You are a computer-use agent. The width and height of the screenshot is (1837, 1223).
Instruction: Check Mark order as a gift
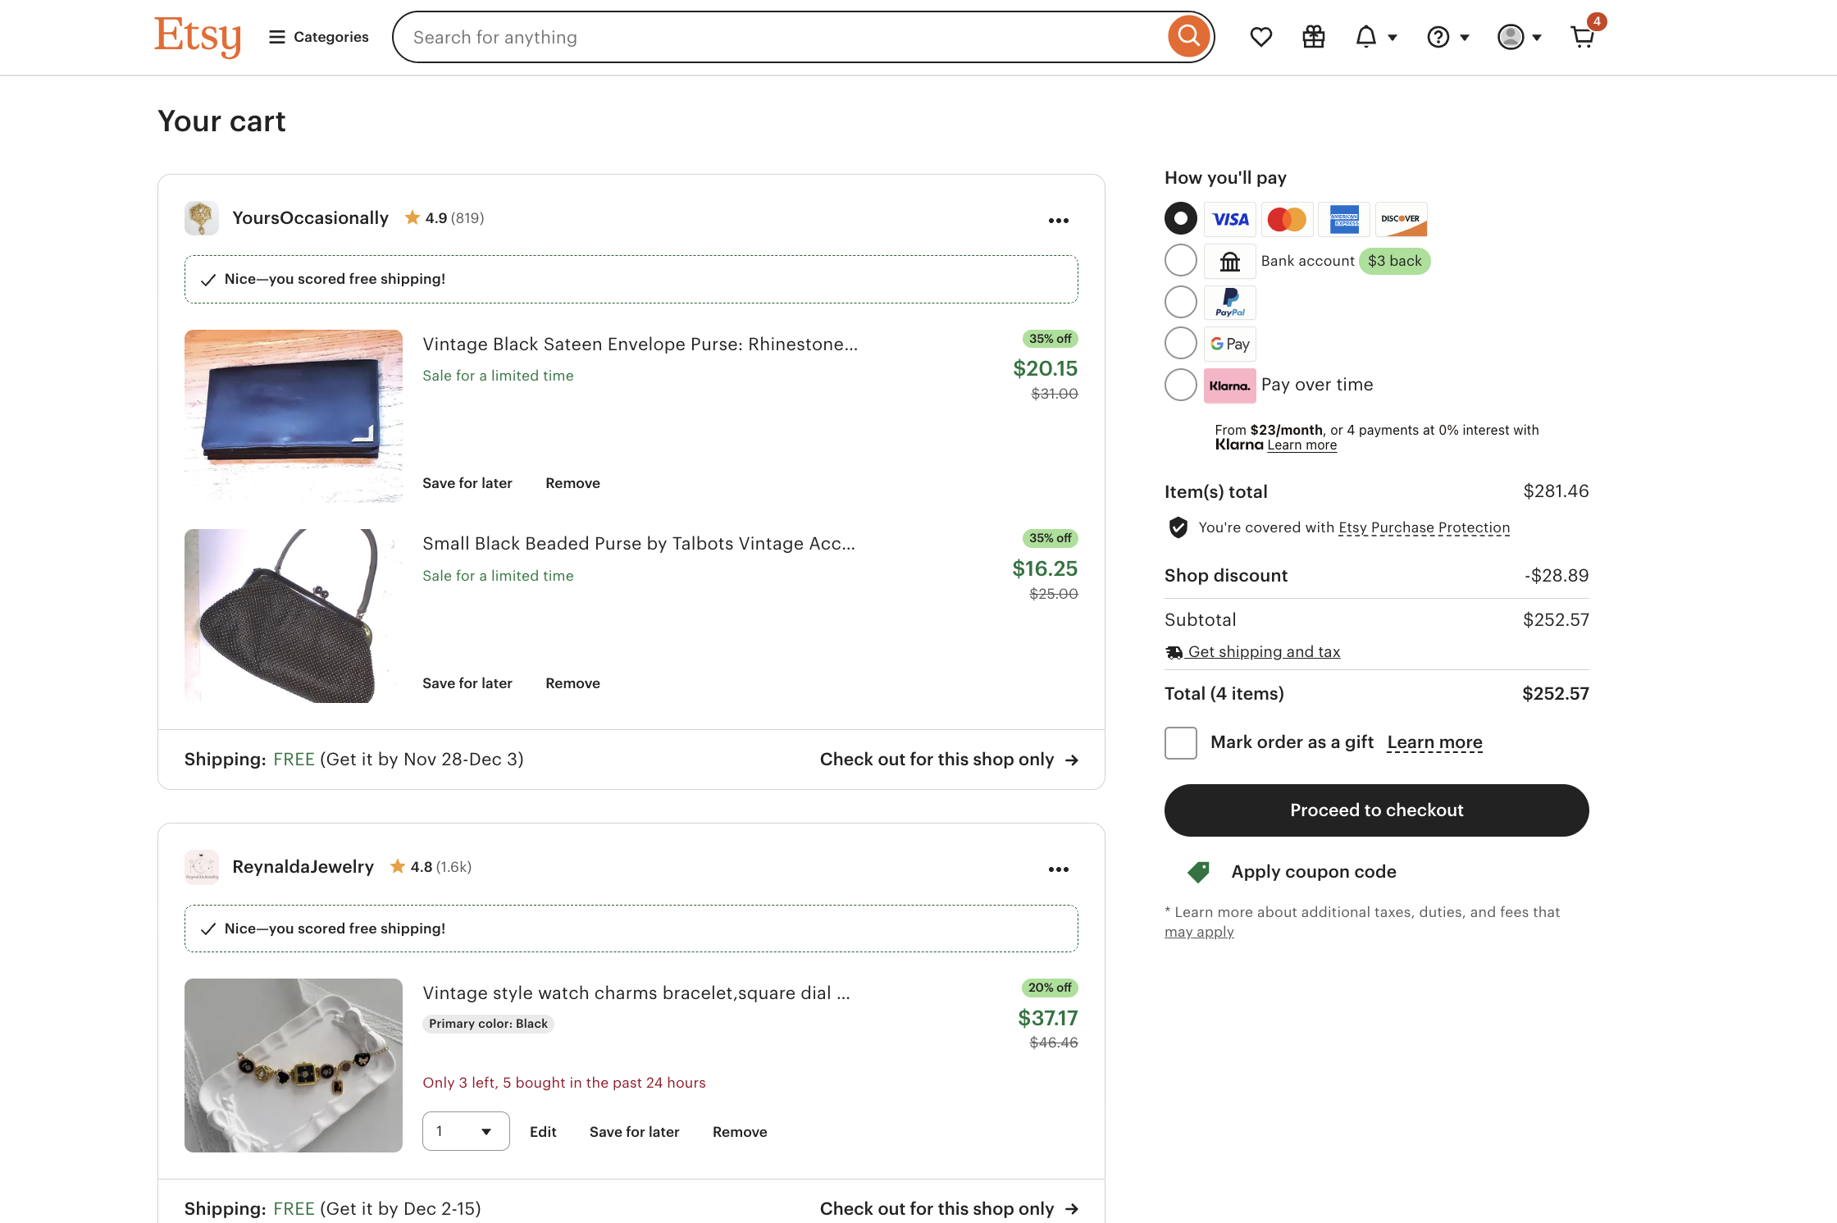[1180, 742]
